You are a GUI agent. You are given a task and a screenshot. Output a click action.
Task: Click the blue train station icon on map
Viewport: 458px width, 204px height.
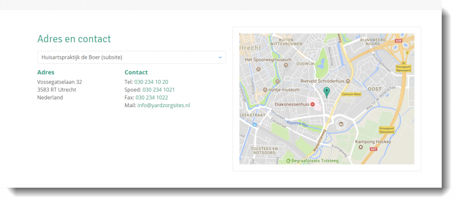pyautogui.click(x=254, y=125)
